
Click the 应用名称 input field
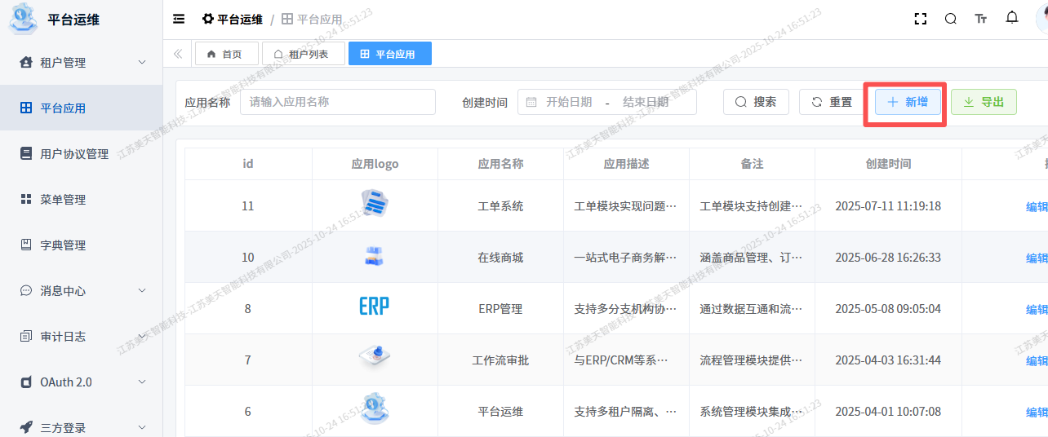pos(338,102)
